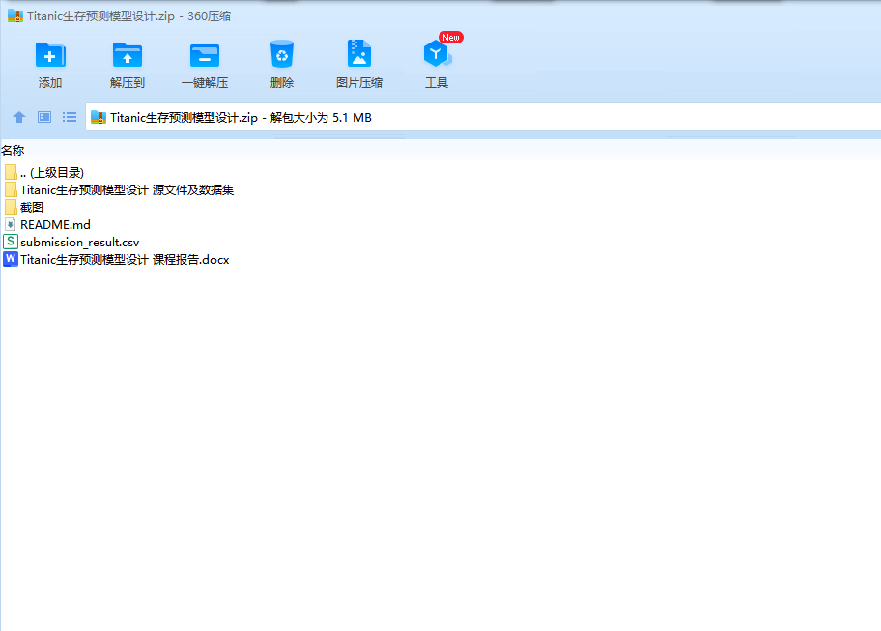Click the window title Titanic生存预测模型设计.zip
Viewport: 881px width, 631px height.
(x=101, y=16)
